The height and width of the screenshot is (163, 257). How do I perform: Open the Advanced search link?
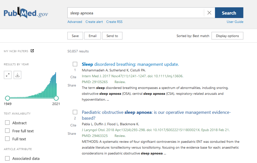(75, 22)
